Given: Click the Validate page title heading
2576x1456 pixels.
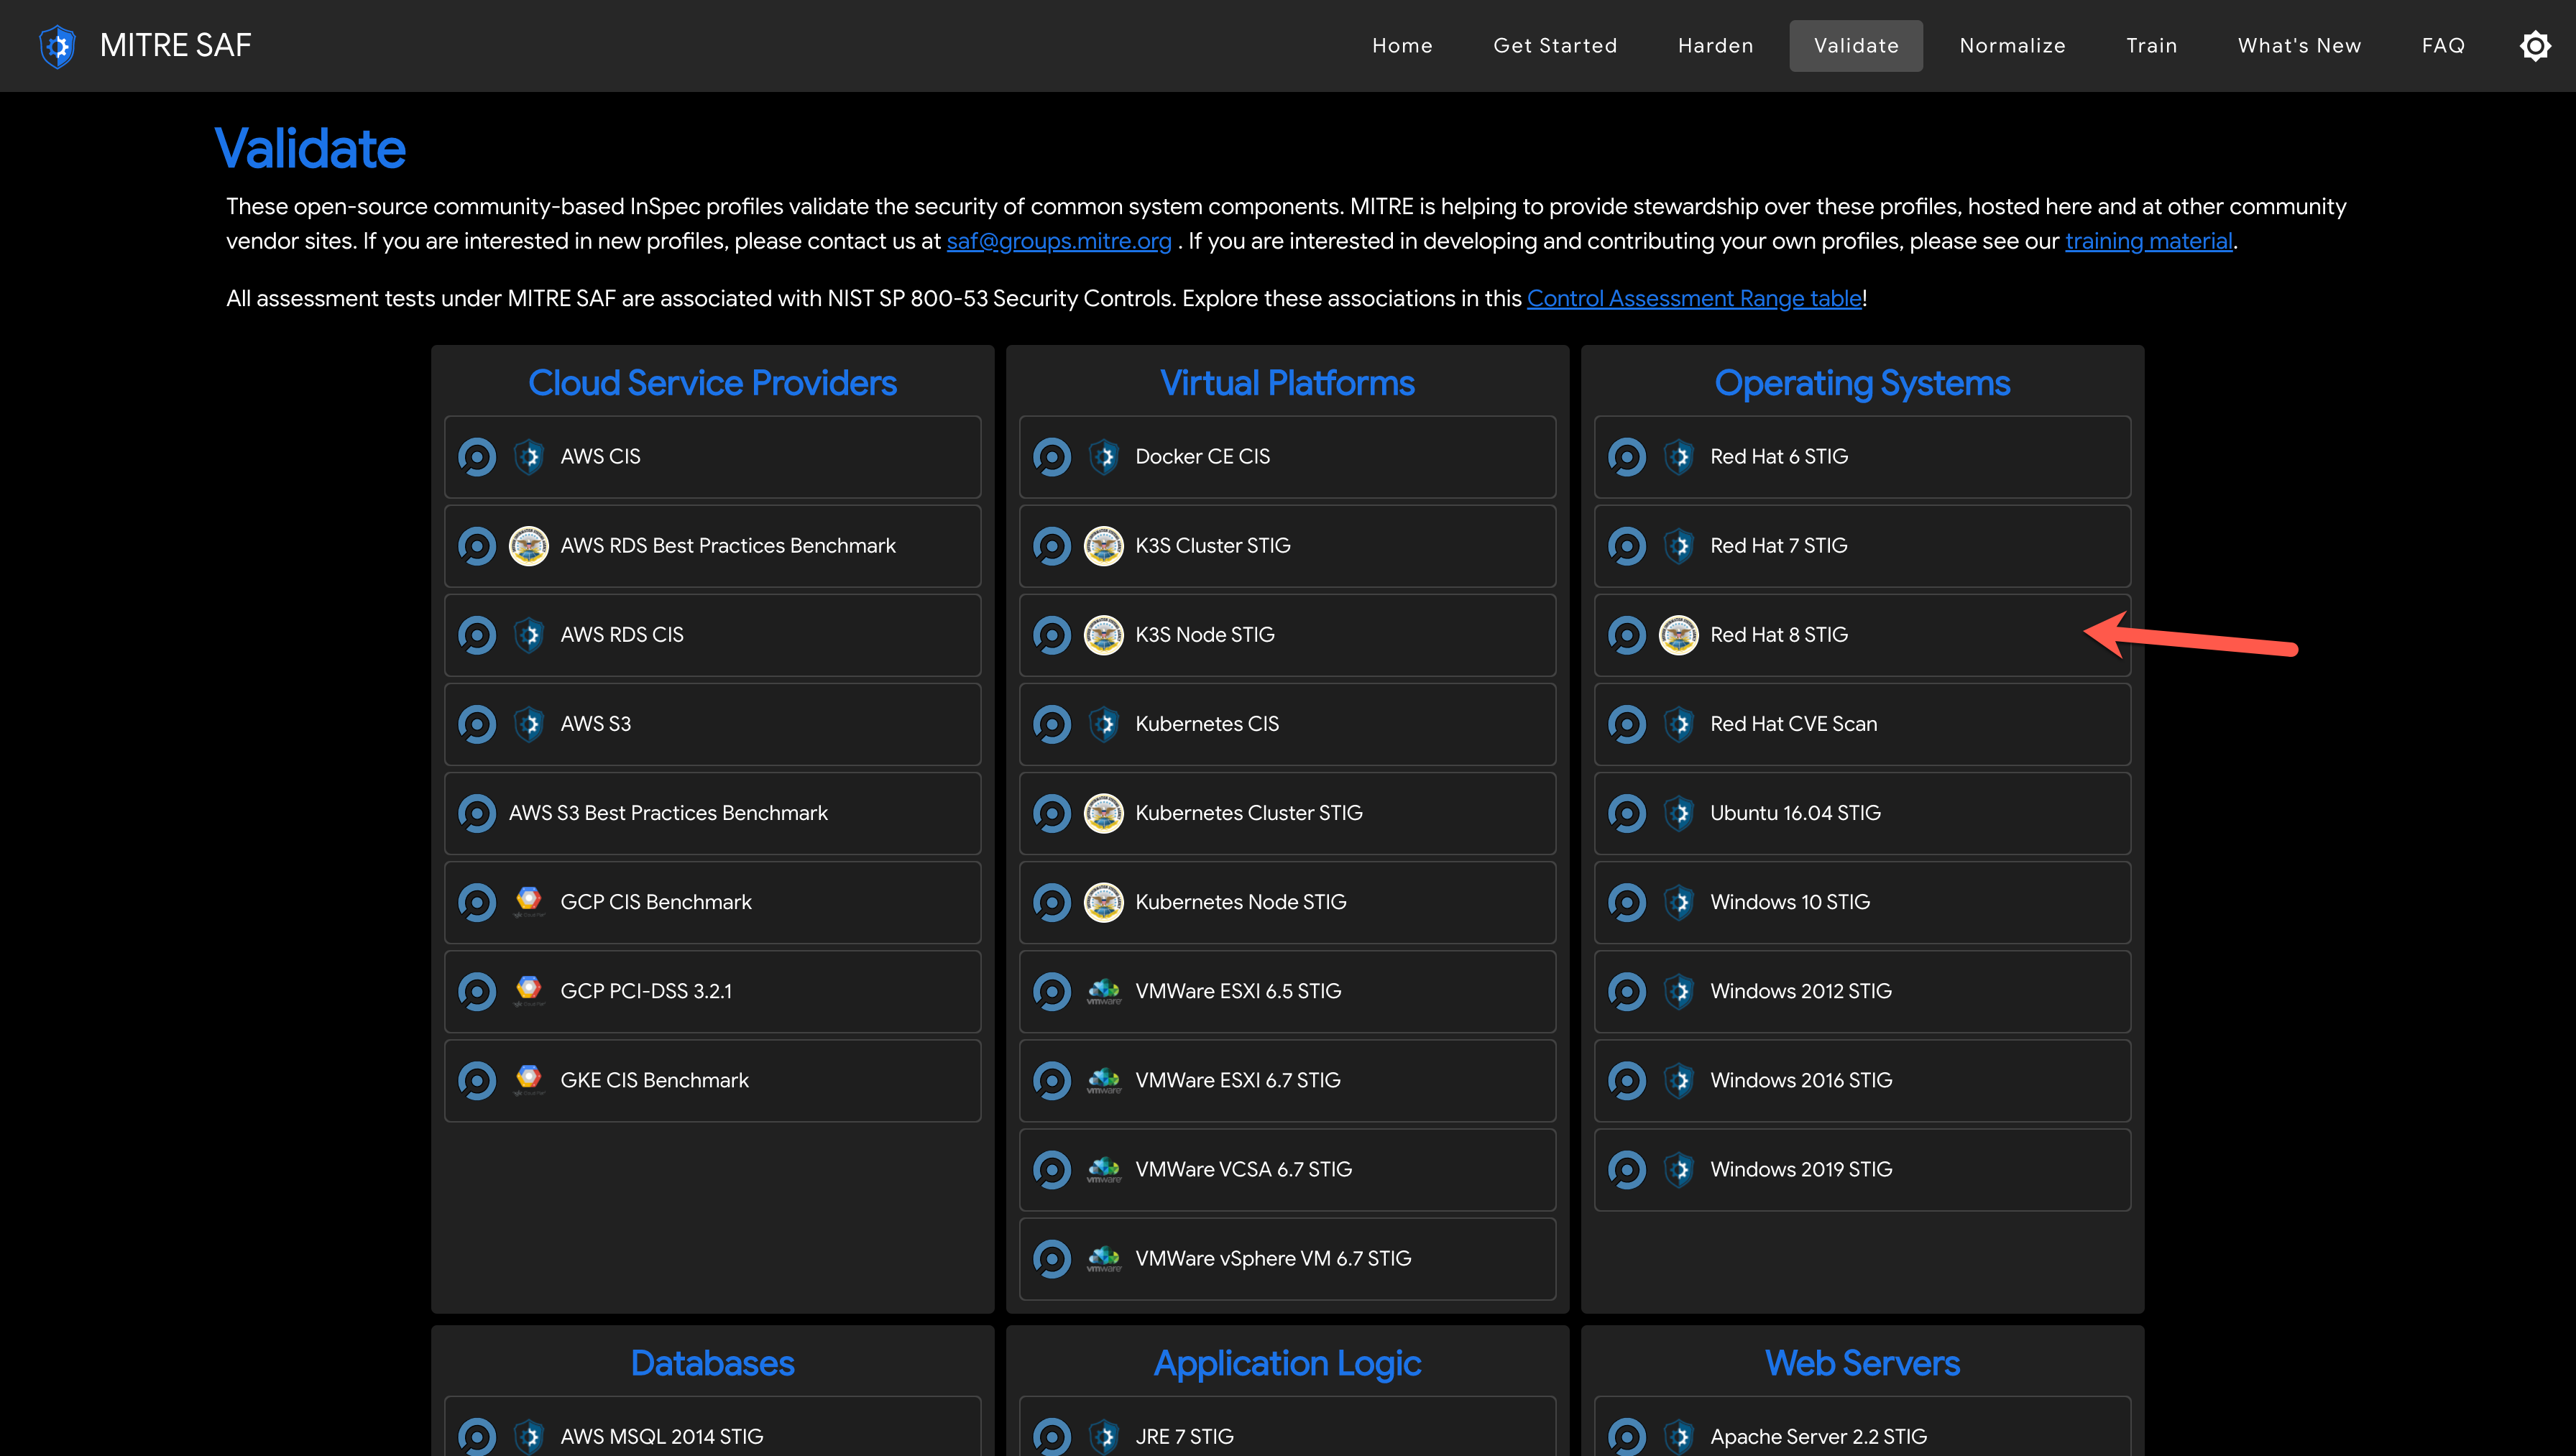Looking at the screenshot, I should 310,149.
